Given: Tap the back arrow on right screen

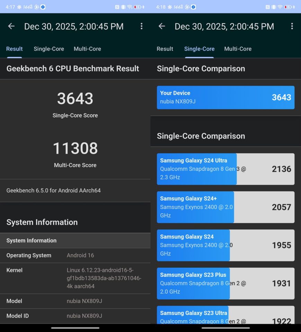Looking at the screenshot, I should click(162, 26).
